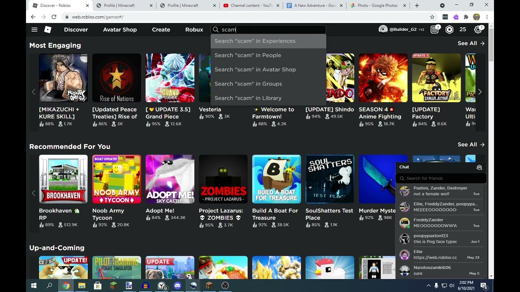The width and height of the screenshot is (520, 292).
Task: Reload the page with Chrome refresh button
Action: tap(54, 17)
